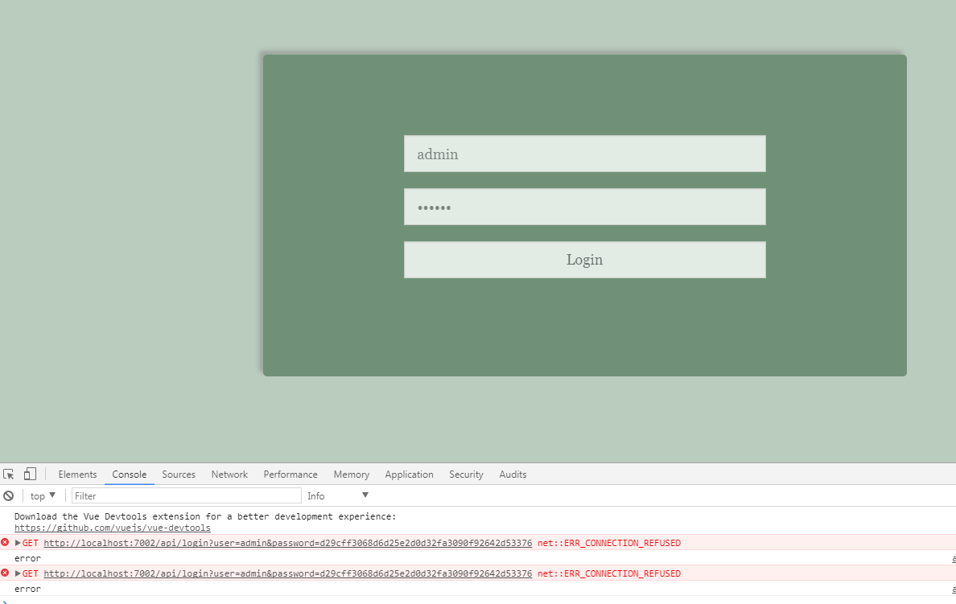
Task: Select the Security tab
Action: [x=467, y=475]
